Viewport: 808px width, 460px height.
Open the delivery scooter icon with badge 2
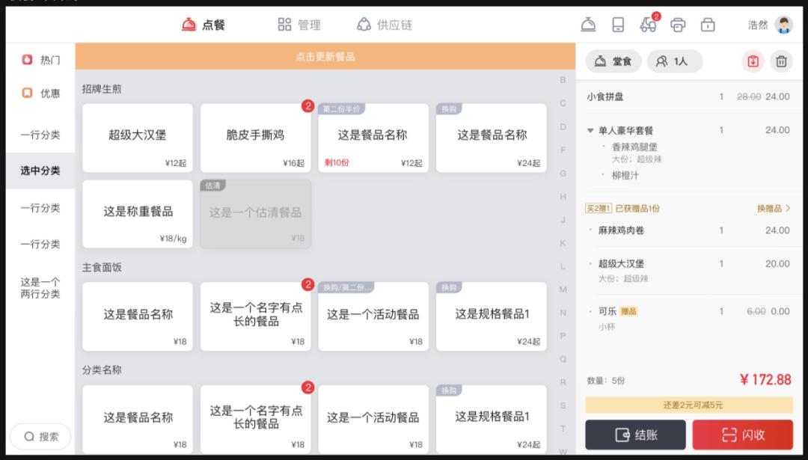pyautogui.click(x=648, y=24)
